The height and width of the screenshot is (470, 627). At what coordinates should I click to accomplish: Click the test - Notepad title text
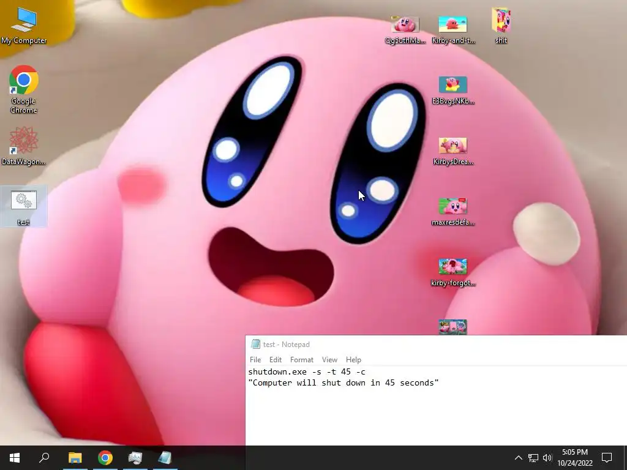tap(287, 345)
